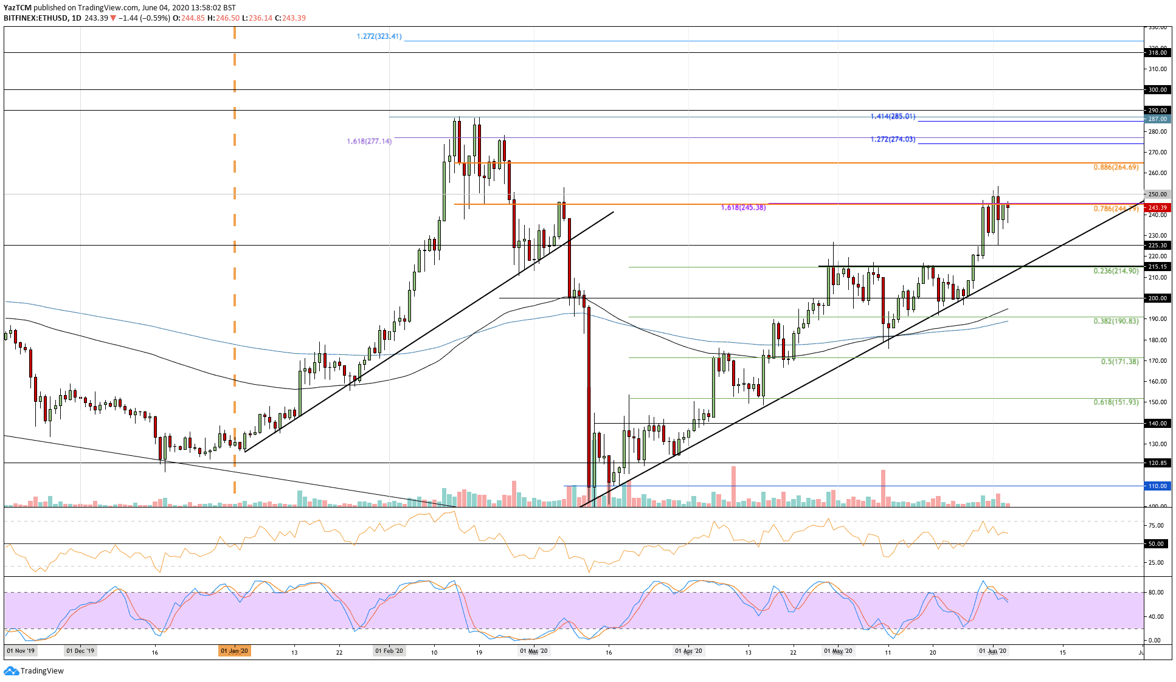Viewport: 1176px width, 682px height.
Task: Click the red 243.39 current price tag
Action: point(1157,207)
